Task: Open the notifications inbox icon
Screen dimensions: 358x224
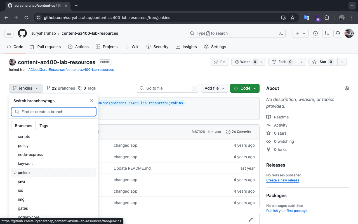Action: pos(338,33)
